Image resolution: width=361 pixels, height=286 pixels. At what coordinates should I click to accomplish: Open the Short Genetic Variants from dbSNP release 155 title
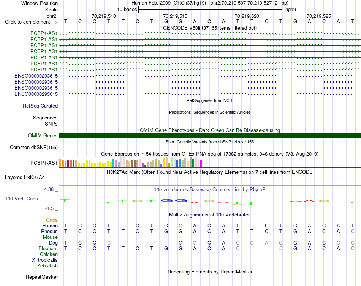tap(210, 142)
